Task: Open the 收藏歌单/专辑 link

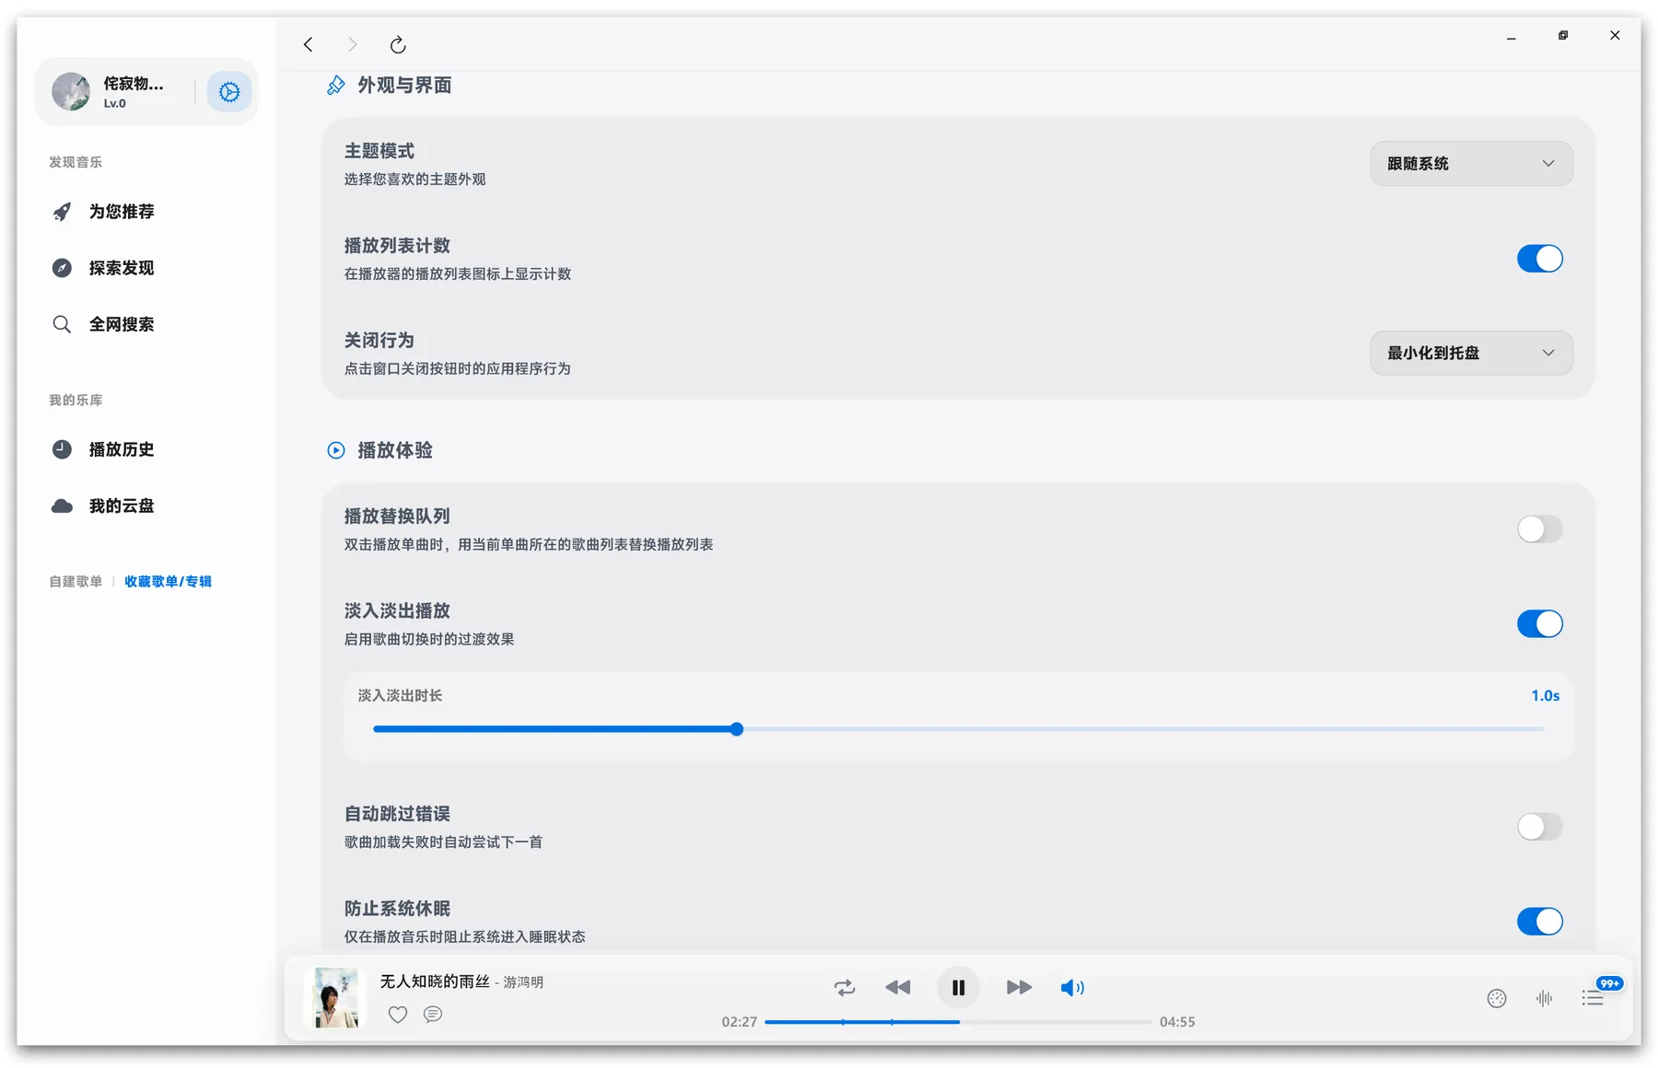Action: [168, 581]
